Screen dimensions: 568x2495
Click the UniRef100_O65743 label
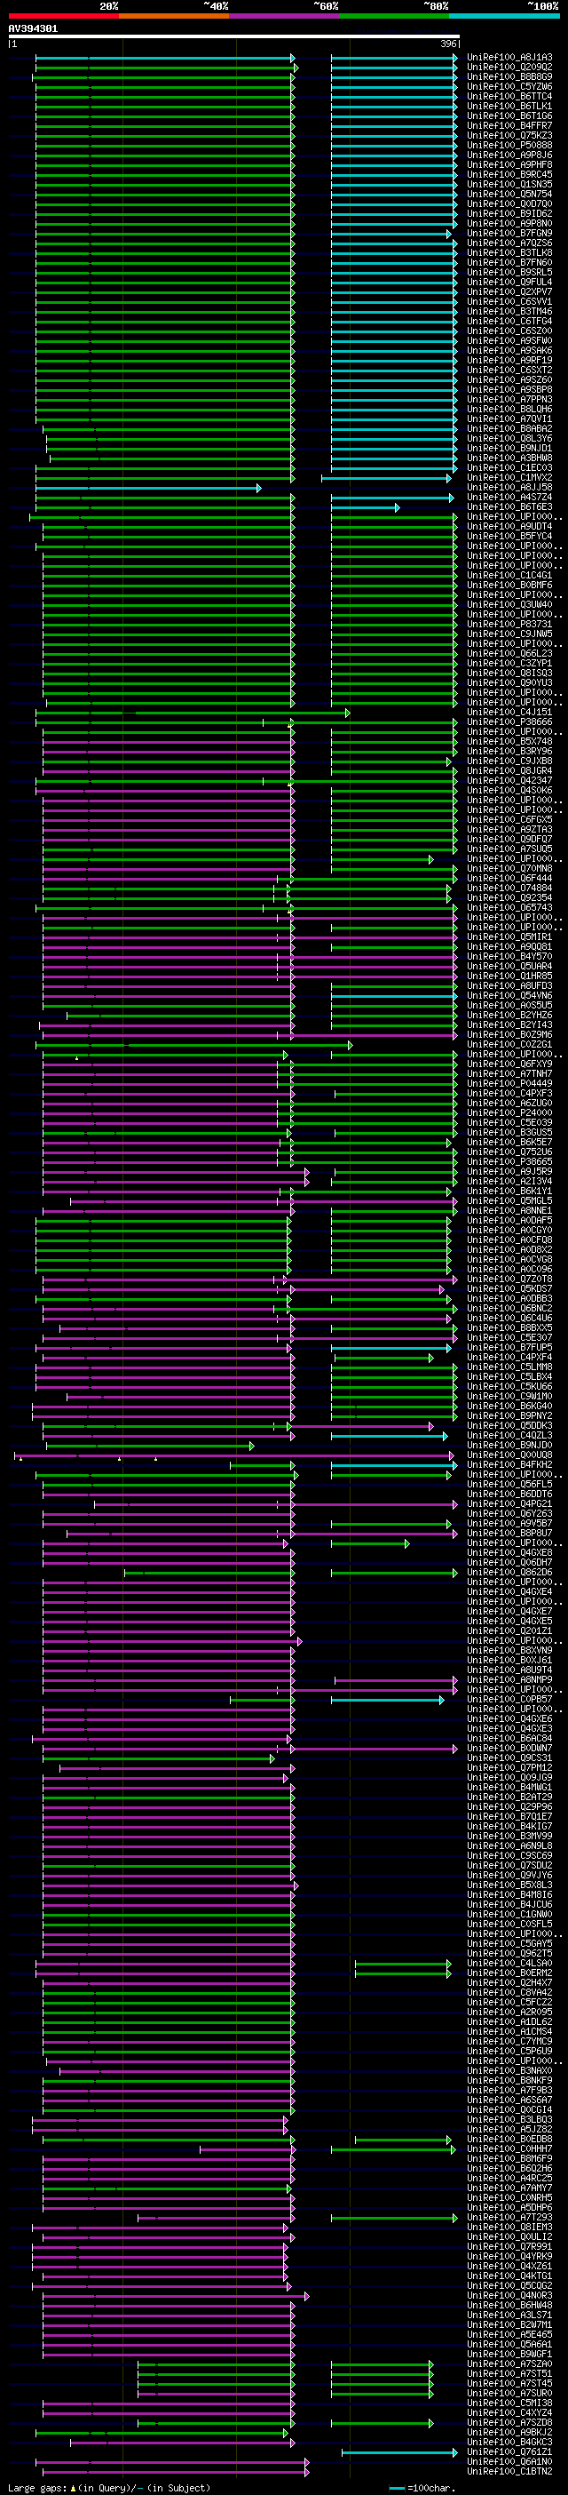[x=510, y=907]
